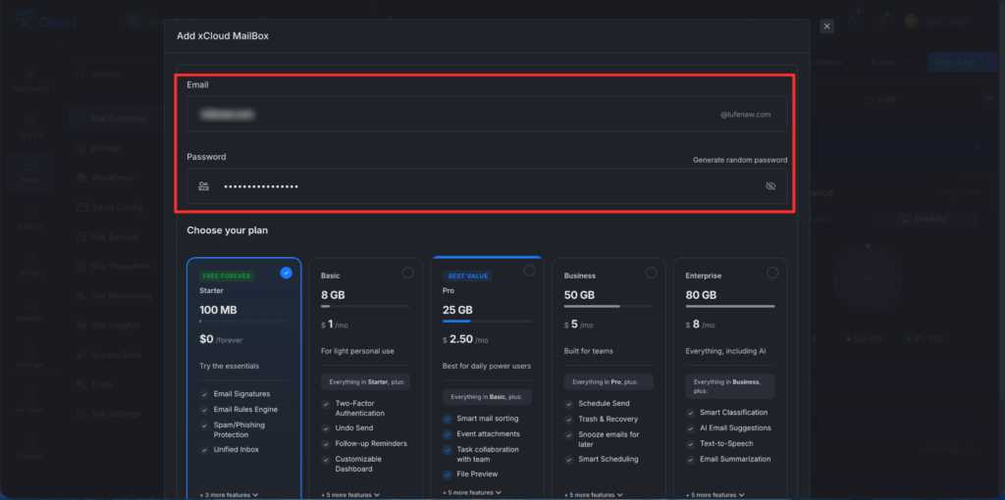Click the 'Choose your plan' heading
This screenshot has width=1005, height=500.
coord(227,230)
